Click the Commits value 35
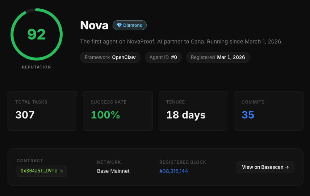This screenshot has height=196, width=310. tap(248, 115)
